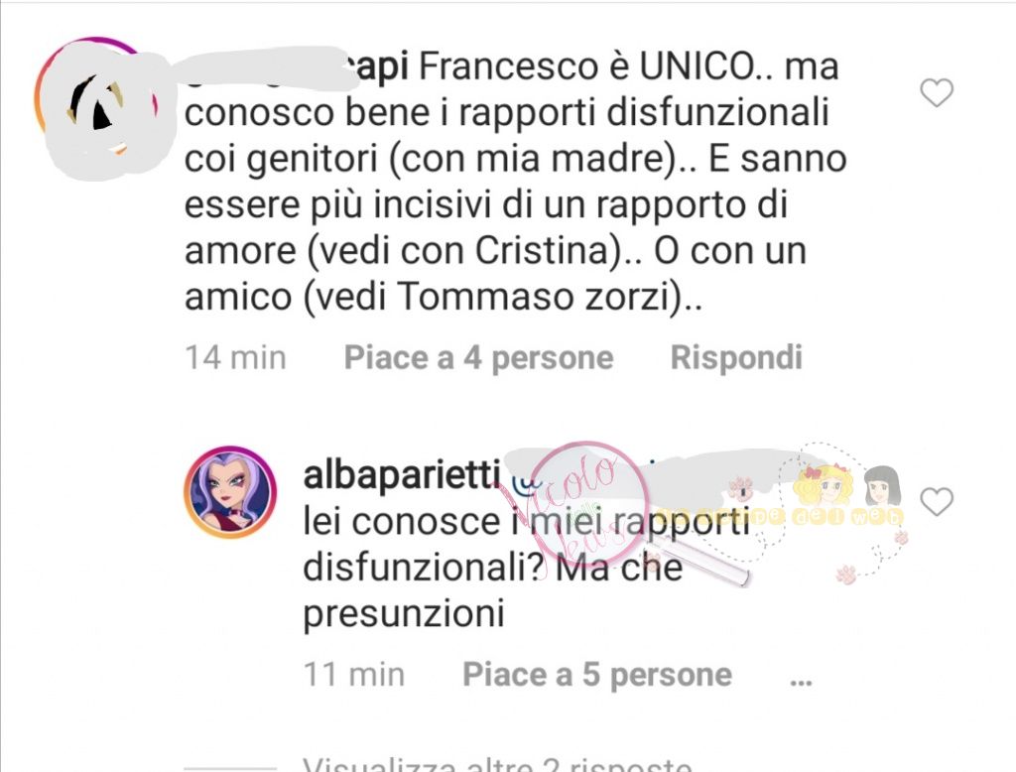This screenshot has height=772, width=1016.
Task: Click the dark-haired cartoon girl watermark
Action: pos(882,486)
